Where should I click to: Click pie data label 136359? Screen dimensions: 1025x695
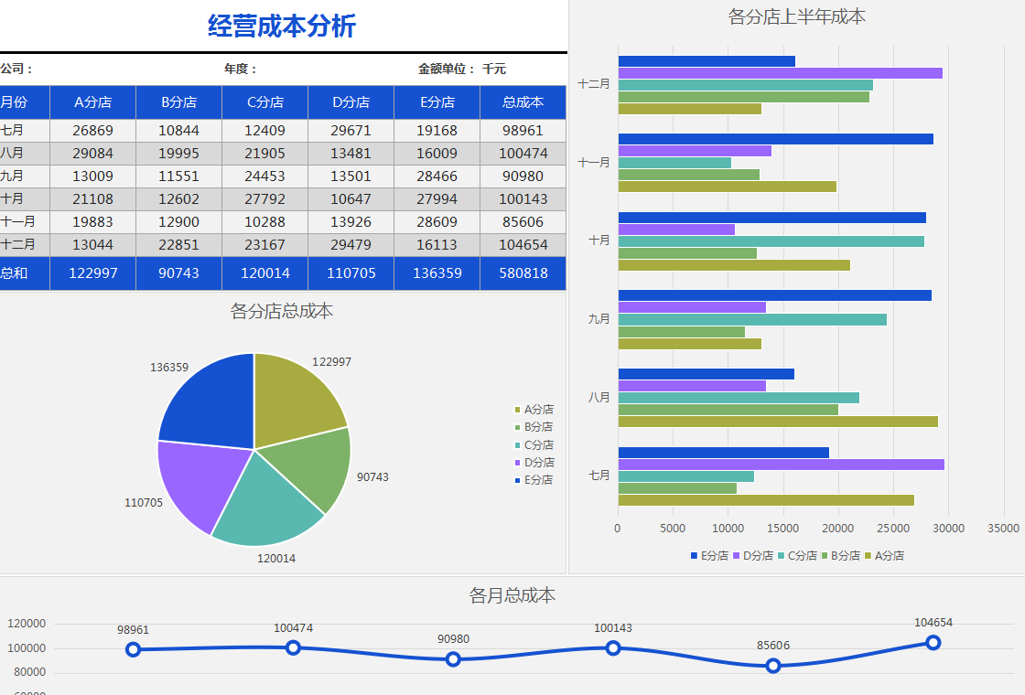click(169, 368)
